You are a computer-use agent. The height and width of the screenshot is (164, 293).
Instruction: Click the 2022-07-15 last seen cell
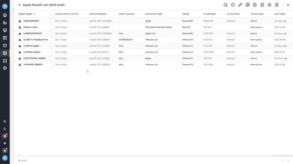point(280,52)
